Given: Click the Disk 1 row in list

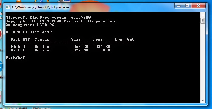Looking at the screenshot, I should tap(60, 50).
